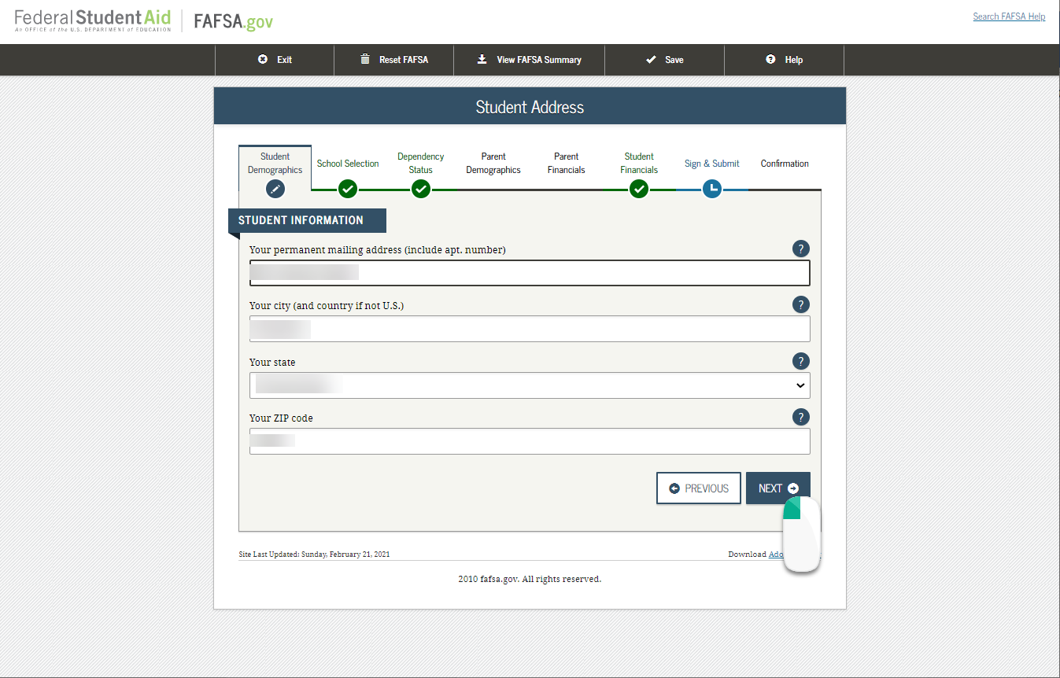1060x678 pixels.
Task: Click the clock icon under Sign & Submit
Action: click(x=711, y=189)
